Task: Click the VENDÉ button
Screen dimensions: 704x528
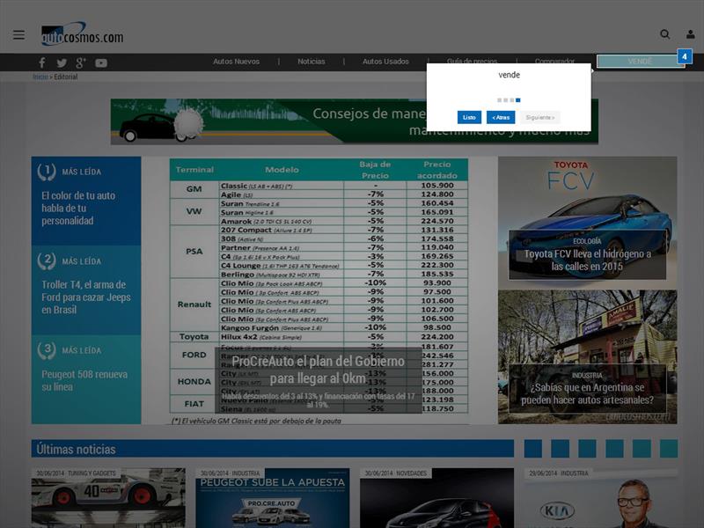Action: (x=640, y=62)
